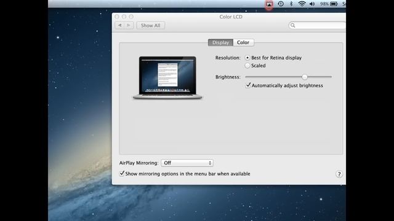Go back with the left arrow button
Screen dimensions: 394x221
click(119, 25)
